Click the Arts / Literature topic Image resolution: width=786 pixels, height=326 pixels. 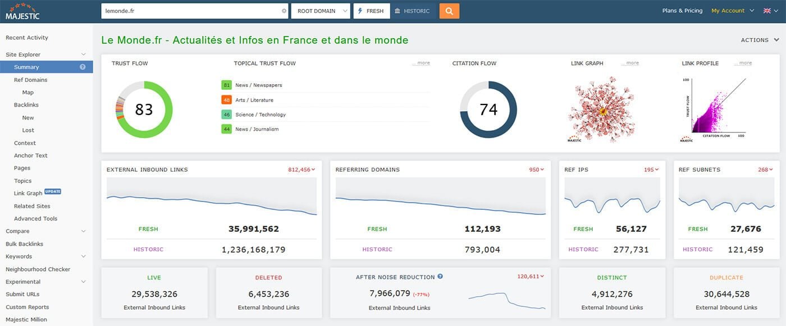point(254,100)
